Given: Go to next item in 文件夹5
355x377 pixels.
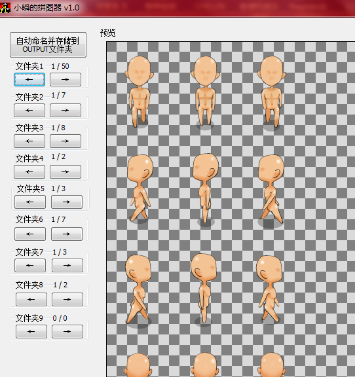Looking at the screenshot, I should [x=67, y=202].
